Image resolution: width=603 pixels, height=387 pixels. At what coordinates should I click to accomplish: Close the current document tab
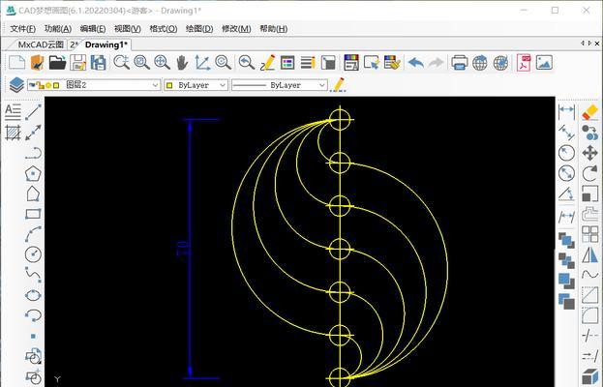coord(597,44)
